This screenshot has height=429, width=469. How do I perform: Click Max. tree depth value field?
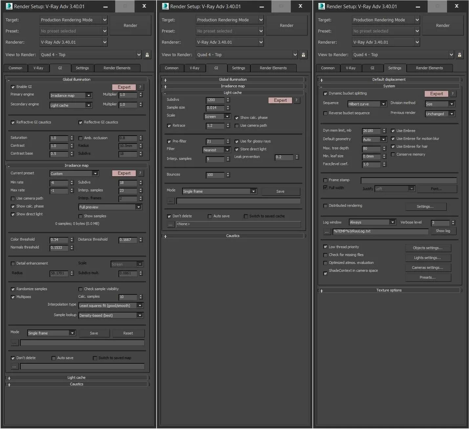click(x=372, y=149)
